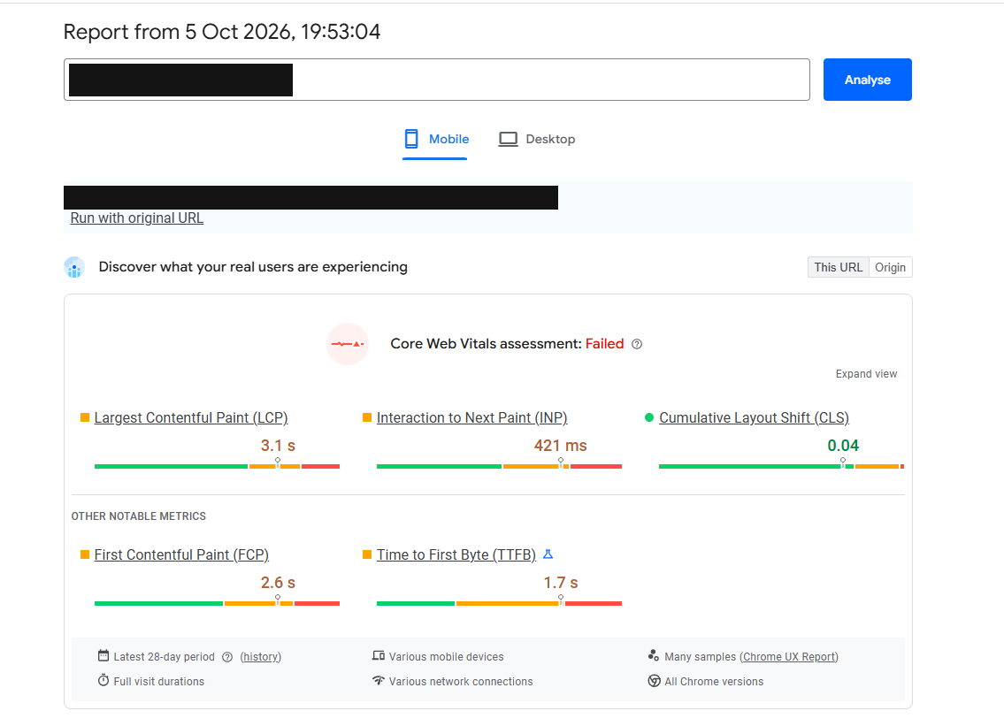
Task: Open First Contentful Paint (FCP) link
Action: 181,555
